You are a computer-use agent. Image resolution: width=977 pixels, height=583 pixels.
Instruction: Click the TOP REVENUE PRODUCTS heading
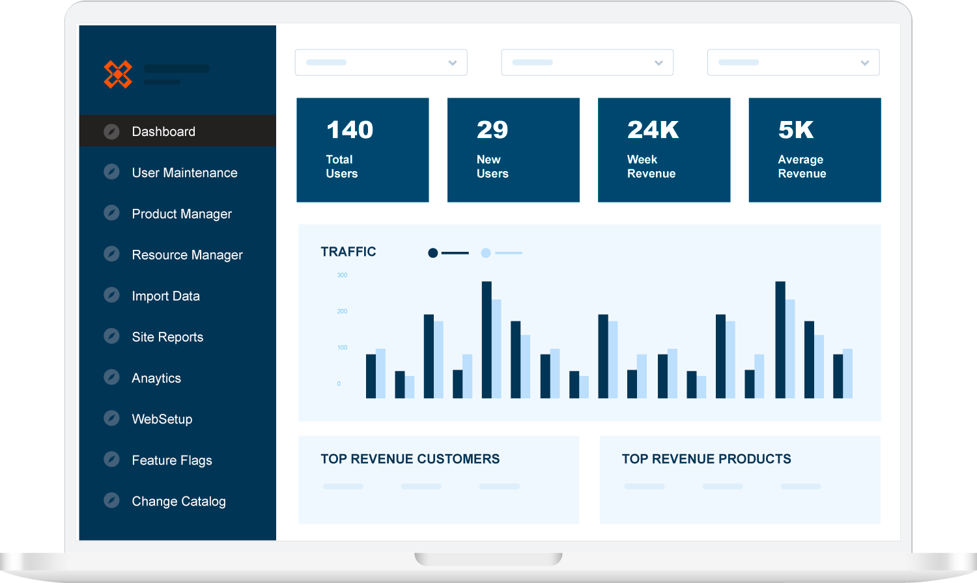pos(707,459)
